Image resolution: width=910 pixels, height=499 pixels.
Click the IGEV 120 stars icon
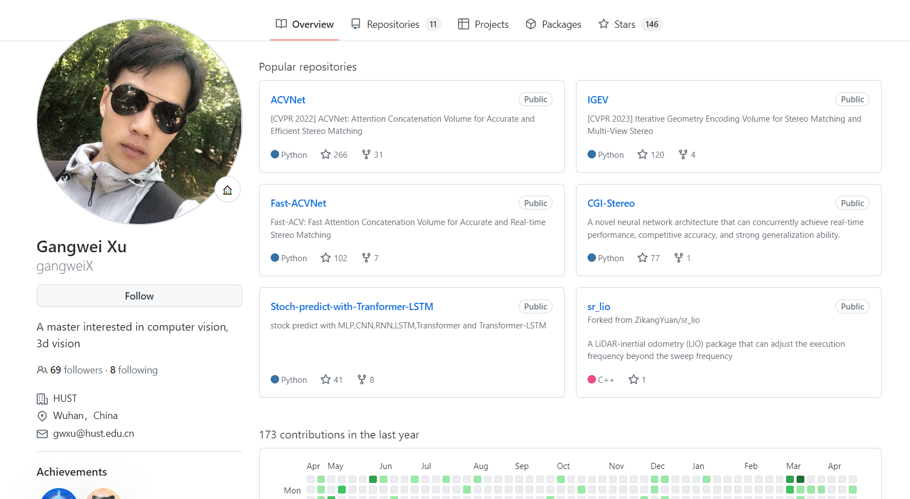pos(643,154)
